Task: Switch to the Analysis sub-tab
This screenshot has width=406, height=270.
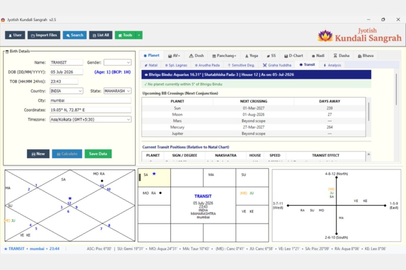Action: (x=332, y=65)
